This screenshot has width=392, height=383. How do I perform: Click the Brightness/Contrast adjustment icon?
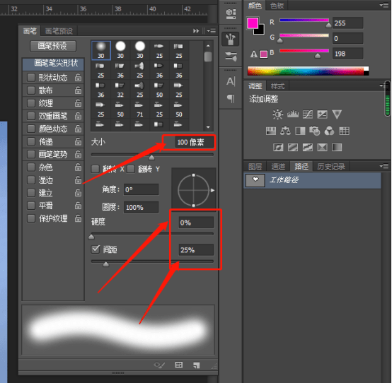click(x=277, y=114)
